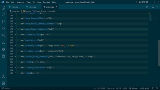Image resolution: width=160 pixels, height=90 pixels.
Task: Expand folded prepare_frame function
Action: (15, 45)
